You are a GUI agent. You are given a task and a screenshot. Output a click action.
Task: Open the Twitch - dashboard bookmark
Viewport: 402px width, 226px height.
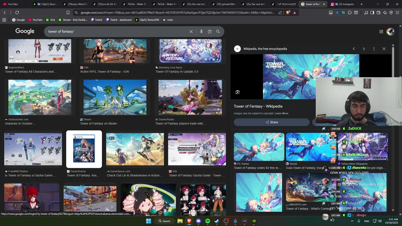coord(118,20)
